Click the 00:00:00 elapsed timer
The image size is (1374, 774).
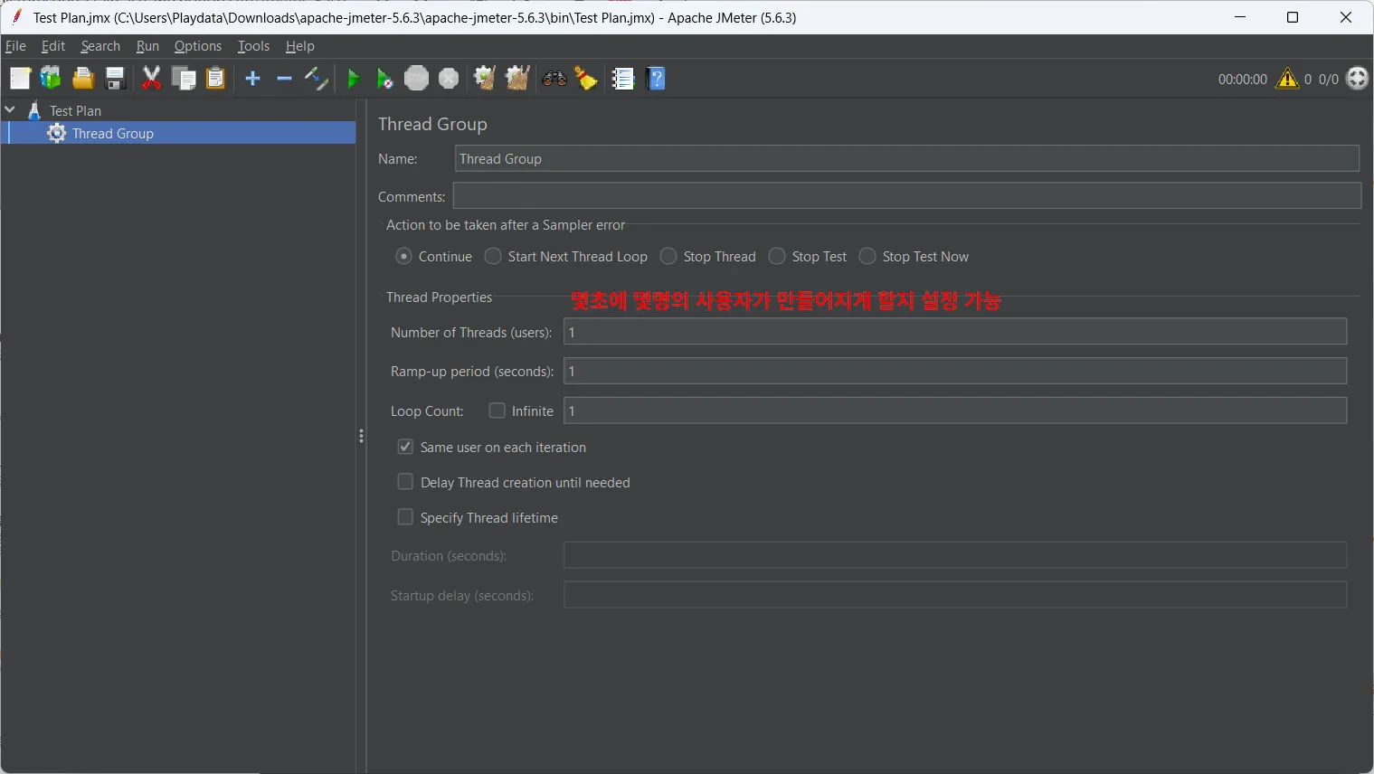pyautogui.click(x=1243, y=80)
